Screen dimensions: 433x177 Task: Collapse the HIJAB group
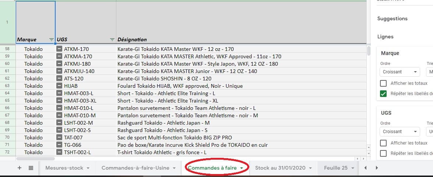click(59, 86)
